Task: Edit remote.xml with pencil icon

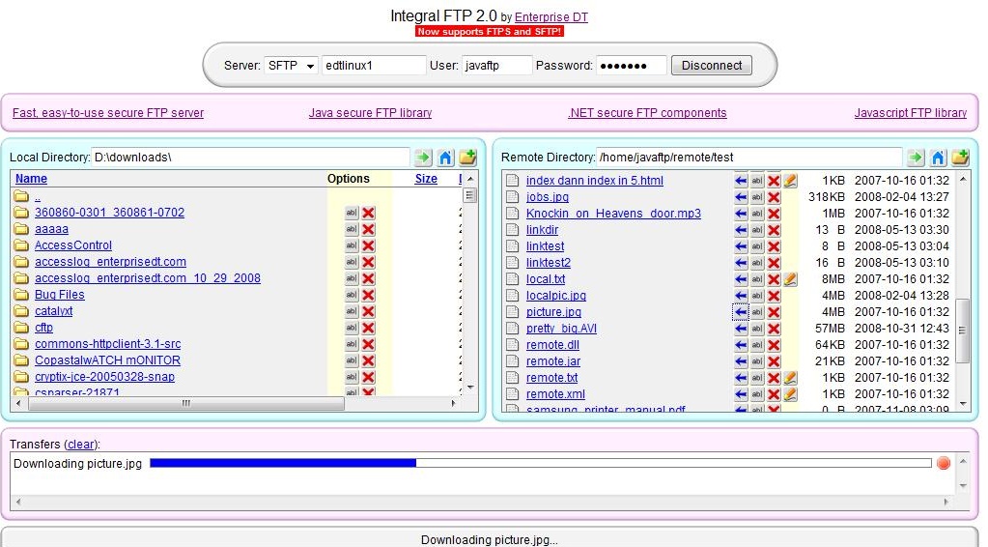Action: pyautogui.click(x=790, y=394)
